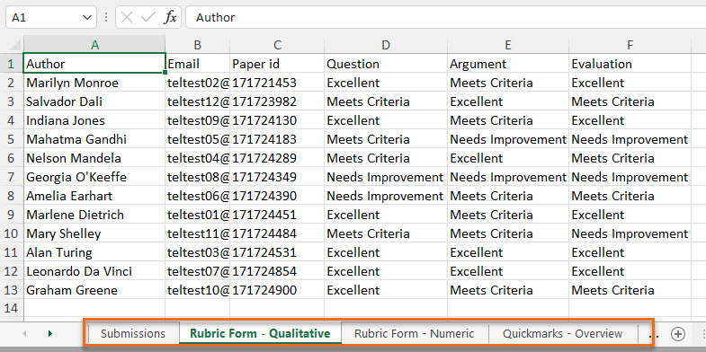The height and width of the screenshot is (352, 706).
Task: Select row 1 header
Action: tap(12, 64)
